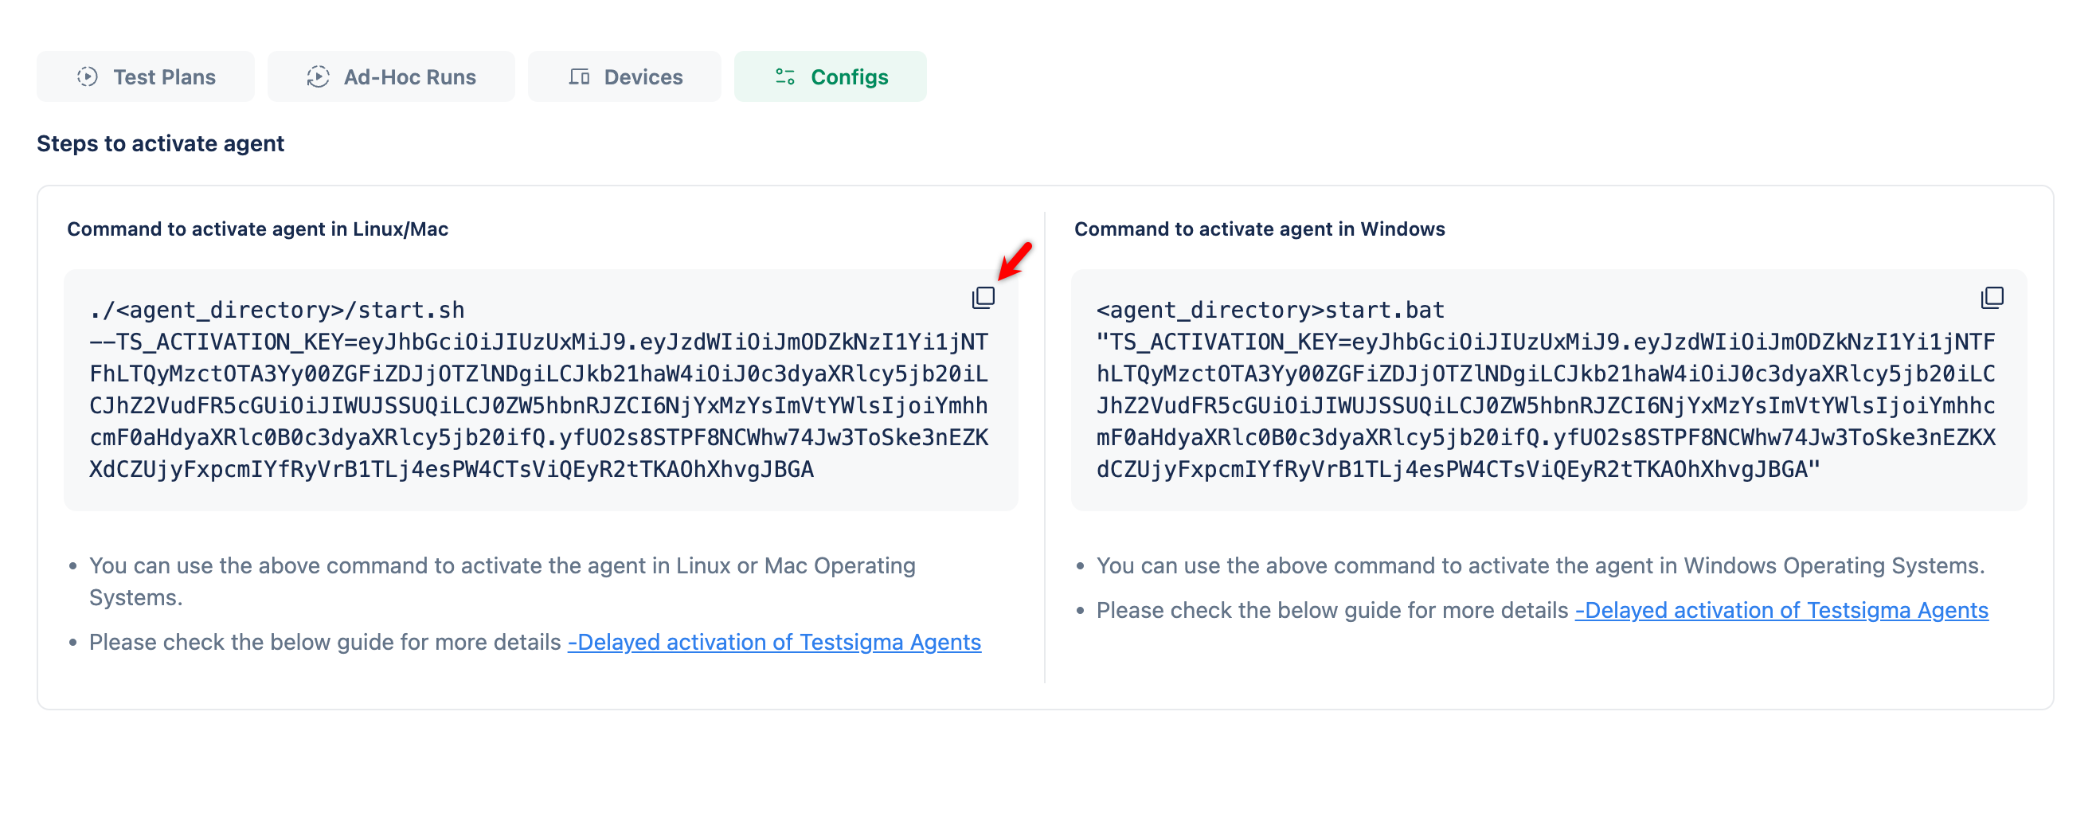Click the 'Steps to activate agent' heading
This screenshot has width=2096, height=825.
(160, 143)
